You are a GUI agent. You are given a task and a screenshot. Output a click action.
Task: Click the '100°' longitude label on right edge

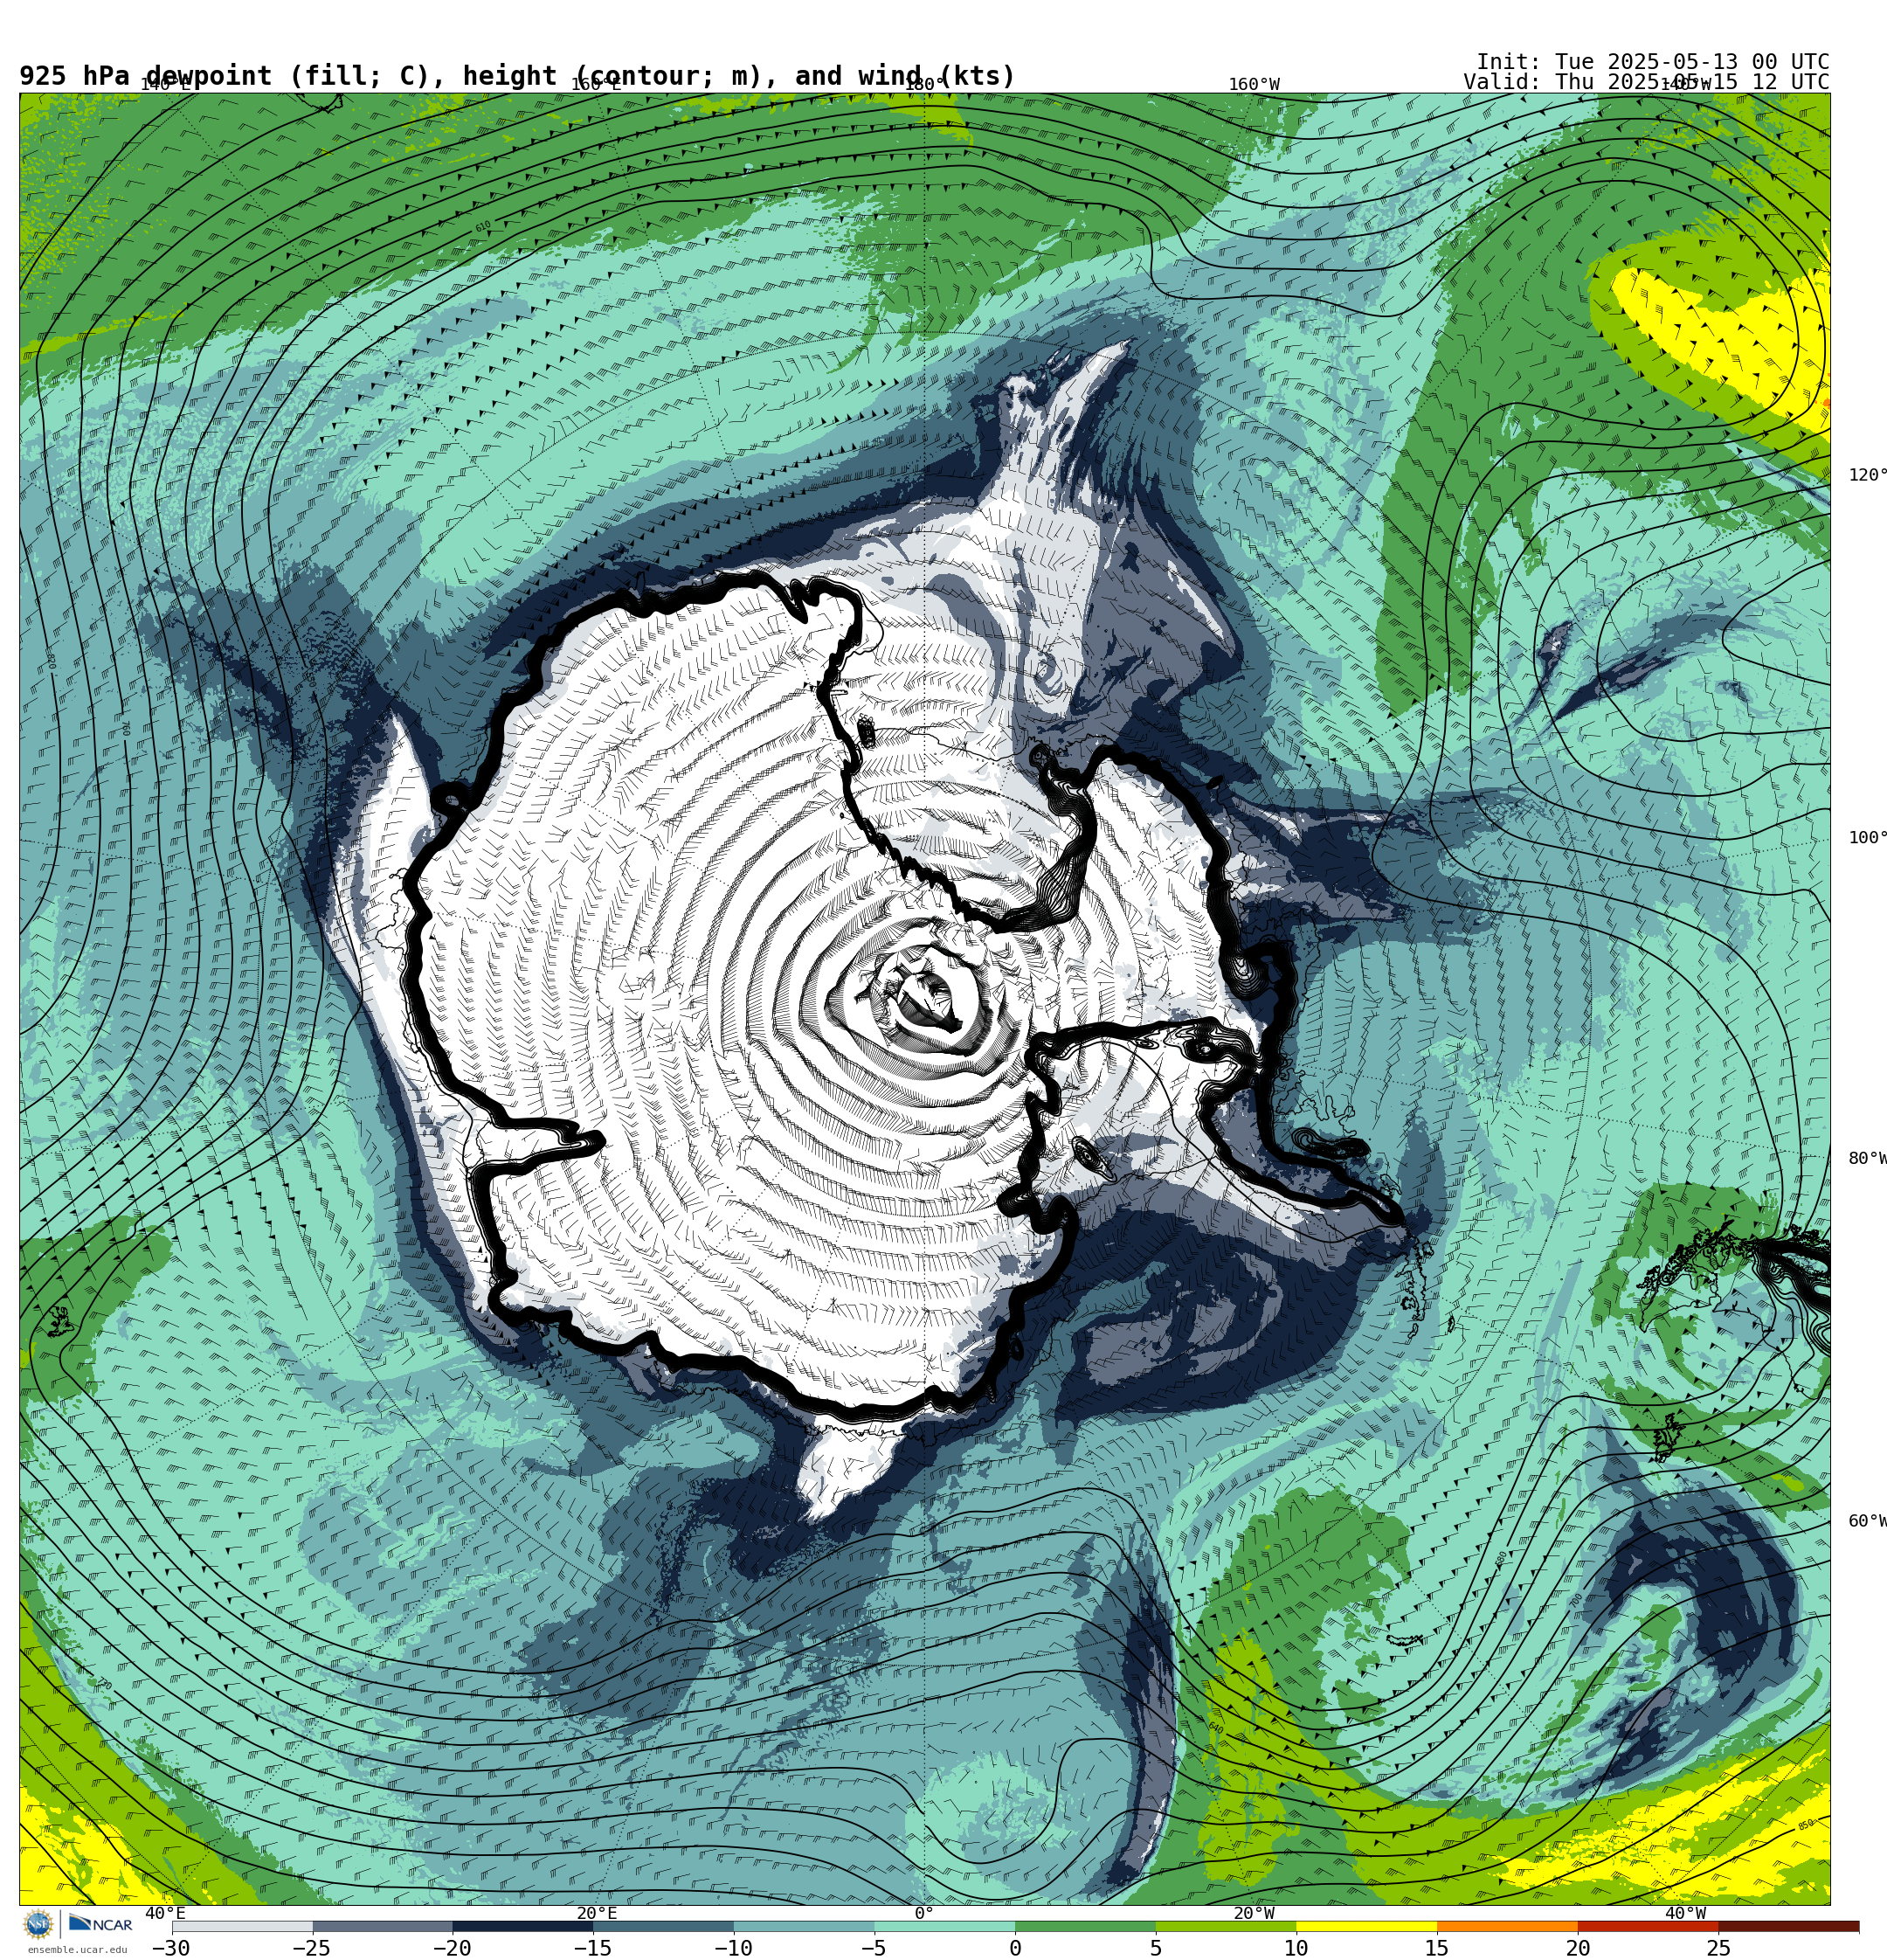(x=1867, y=838)
